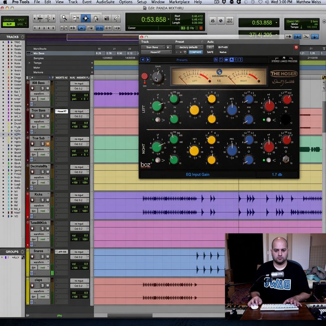Select SPOT edit mode

21,20
